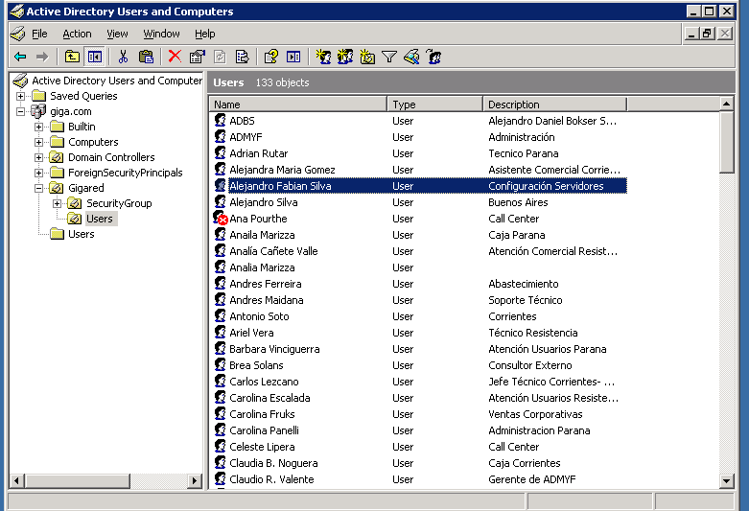749x511 pixels.
Task: Expand the Domain Controllers tree node
Action: click(39, 157)
